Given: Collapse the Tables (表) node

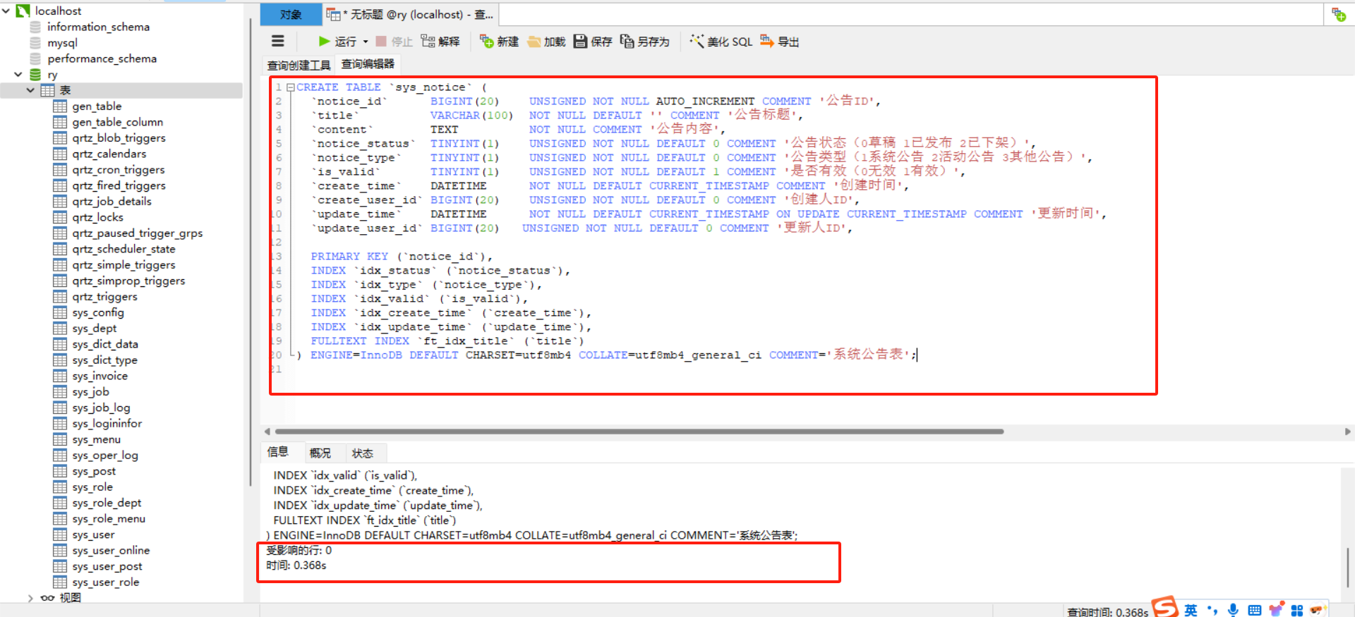Looking at the screenshot, I should tap(30, 90).
